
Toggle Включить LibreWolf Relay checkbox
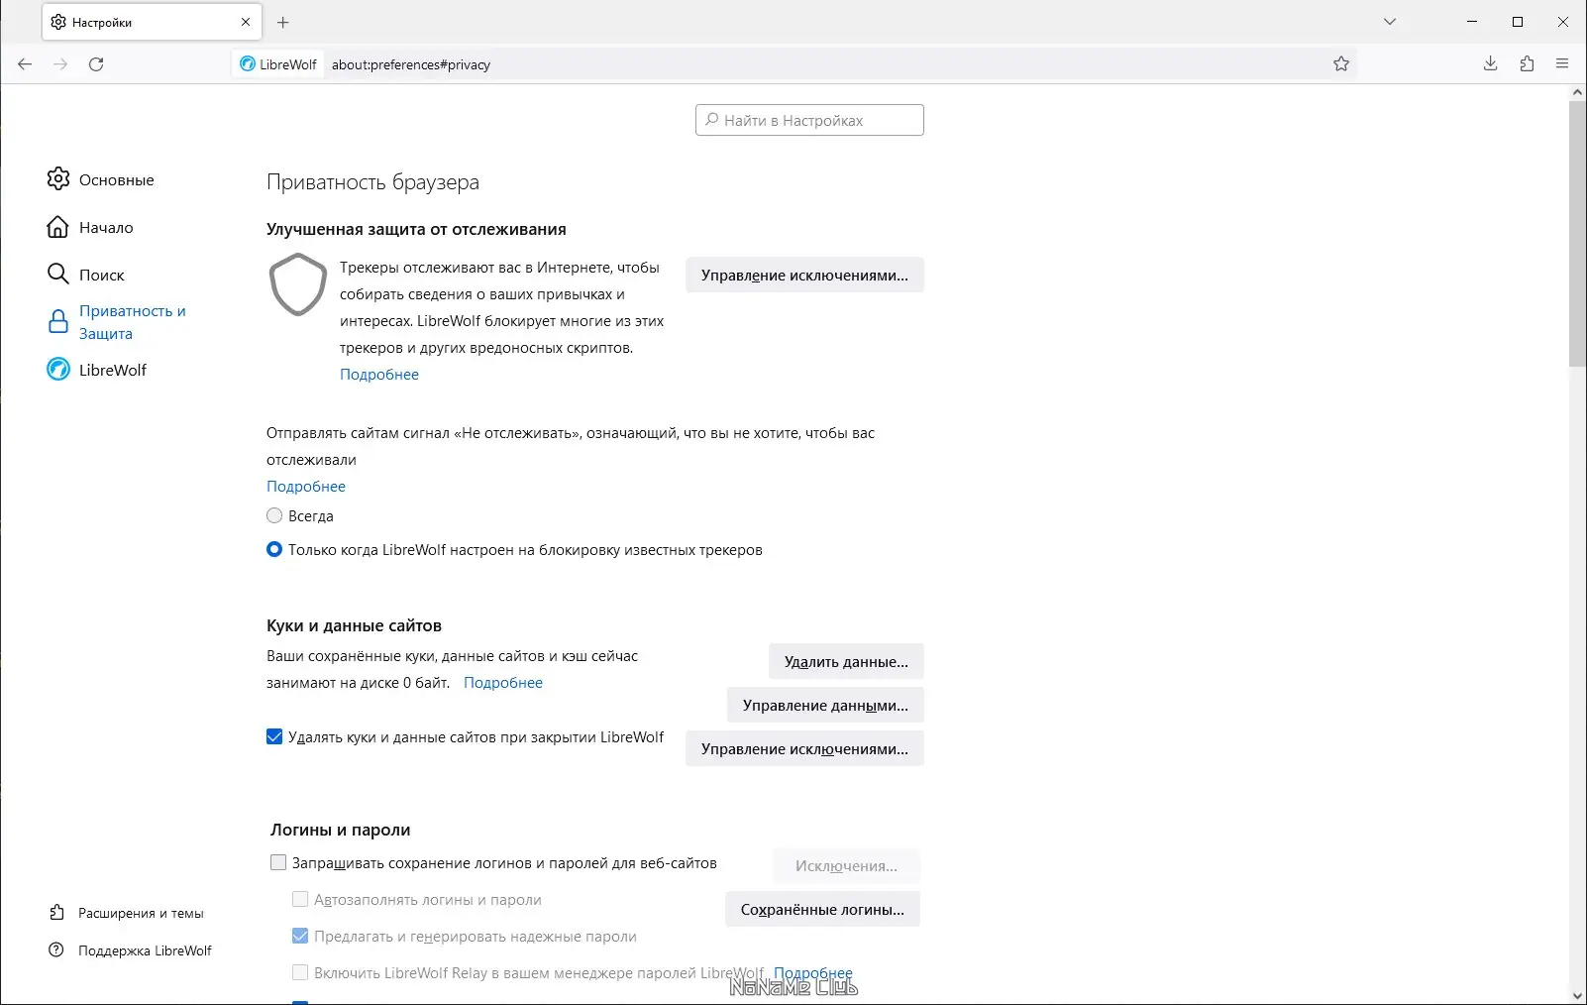point(300,972)
